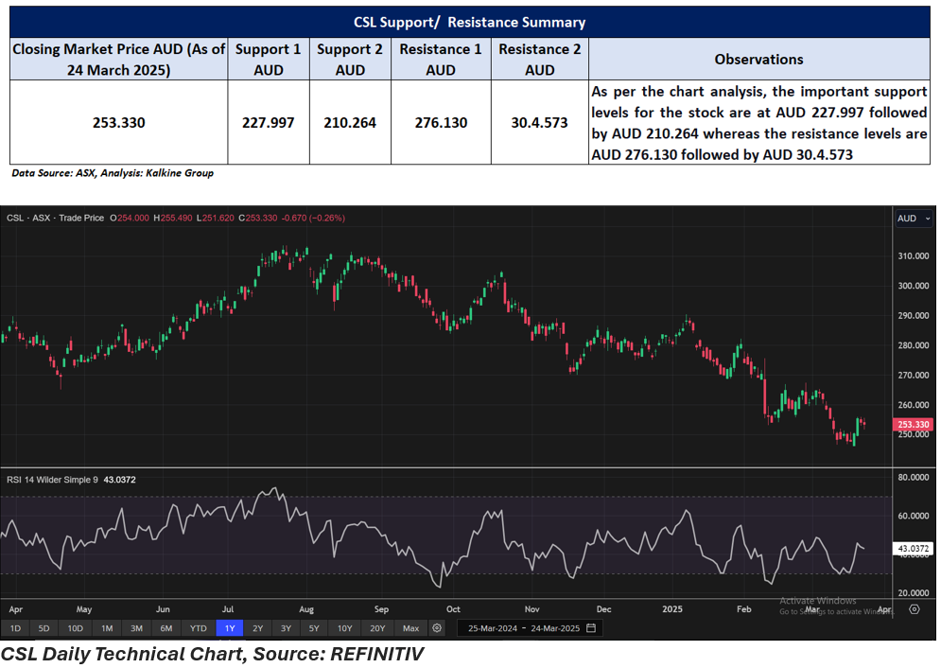Click the Aug label on time axis

[306, 609]
